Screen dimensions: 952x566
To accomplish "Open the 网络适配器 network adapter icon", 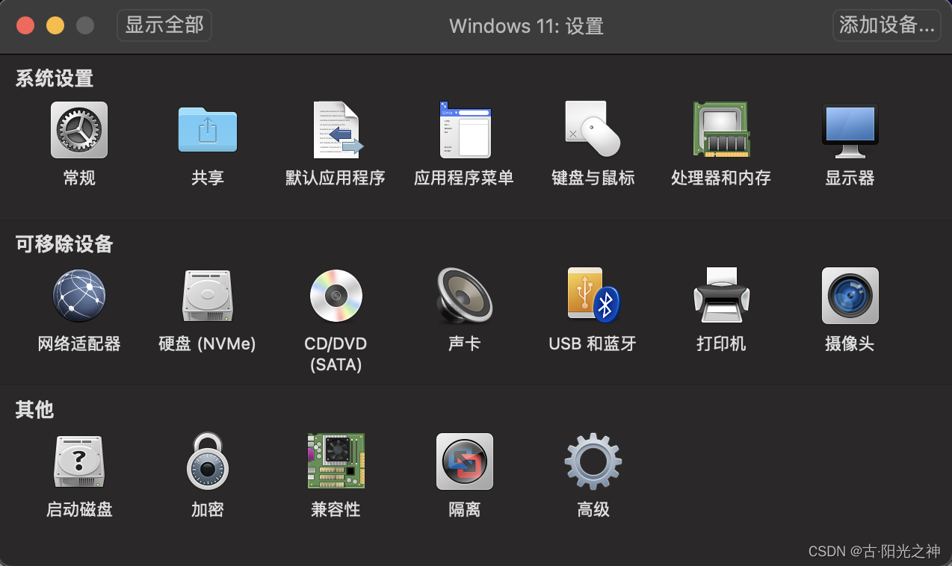I will 79,296.
